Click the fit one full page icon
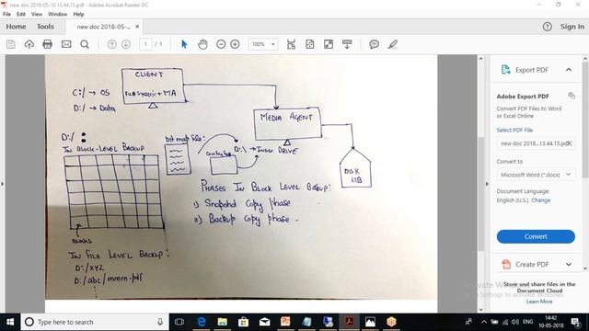The width and height of the screenshot is (589, 331). [x=310, y=44]
